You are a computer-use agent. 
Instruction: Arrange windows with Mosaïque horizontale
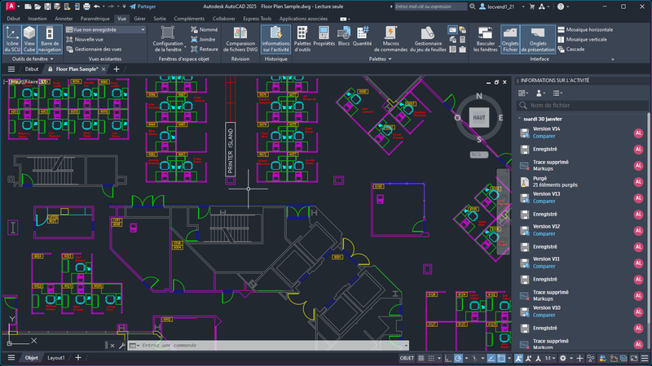pyautogui.click(x=585, y=29)
